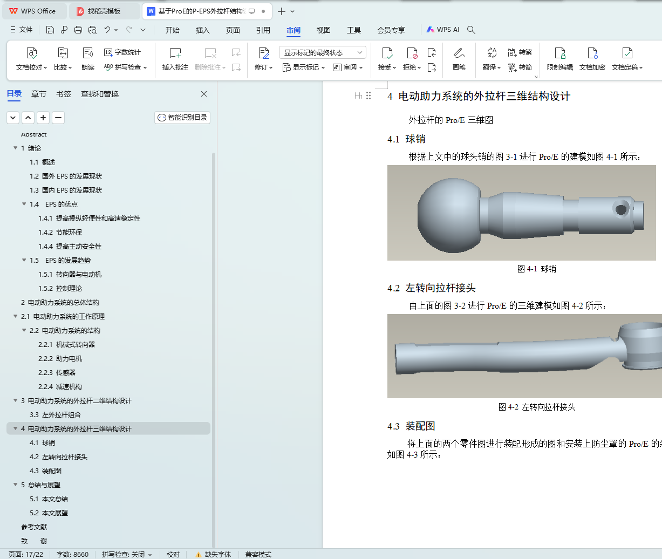Click the ball pin 3D model image
Image resolution: width=662 pixels, height=559 pixels.
click(521, 213)
